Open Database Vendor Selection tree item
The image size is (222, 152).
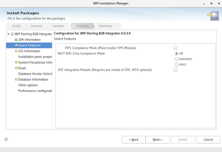pyautogui.click(x=35, y=74)
